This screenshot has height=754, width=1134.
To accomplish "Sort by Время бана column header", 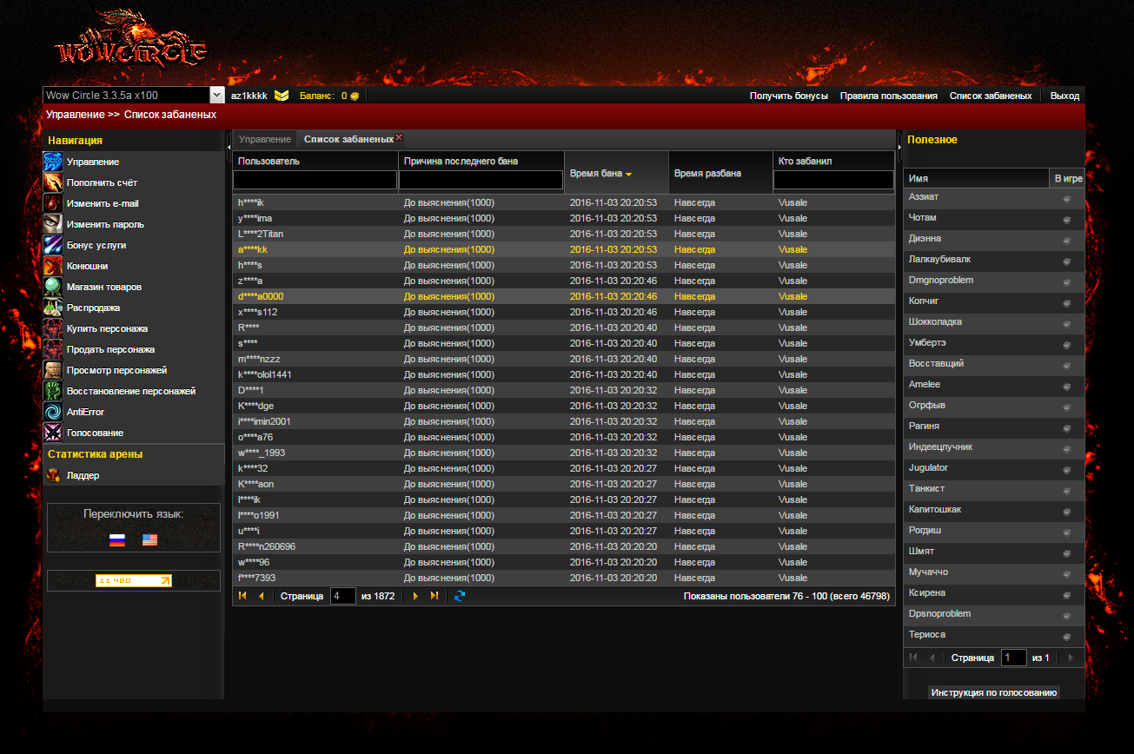I will [x=600, y=174].
